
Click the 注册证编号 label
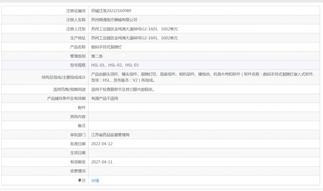pos(76,11)
